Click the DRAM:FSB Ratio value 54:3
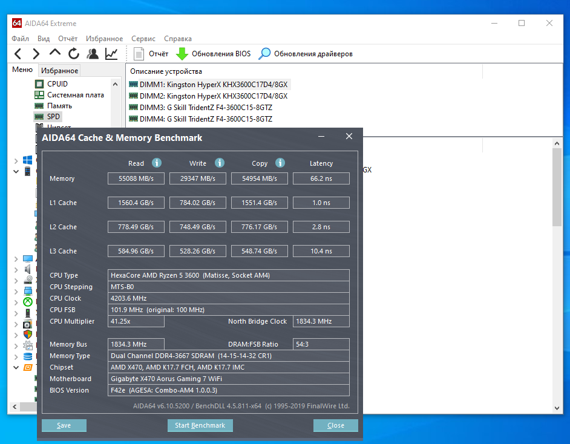The image size is (570, 444). click(x=321, y=344)
